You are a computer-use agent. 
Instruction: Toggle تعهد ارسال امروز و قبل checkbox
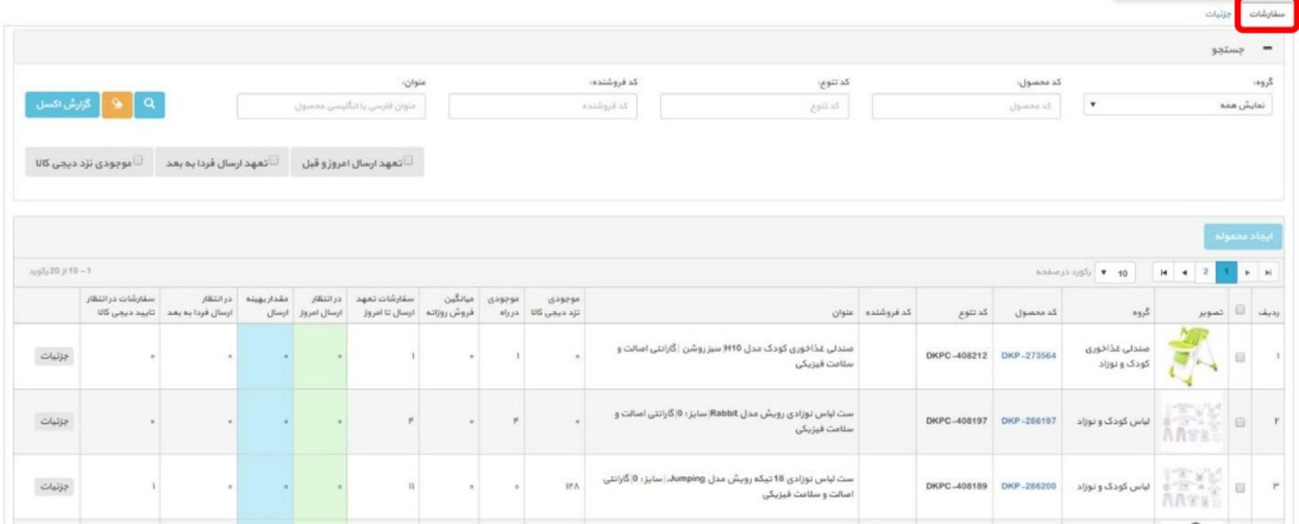coord(408,160)
